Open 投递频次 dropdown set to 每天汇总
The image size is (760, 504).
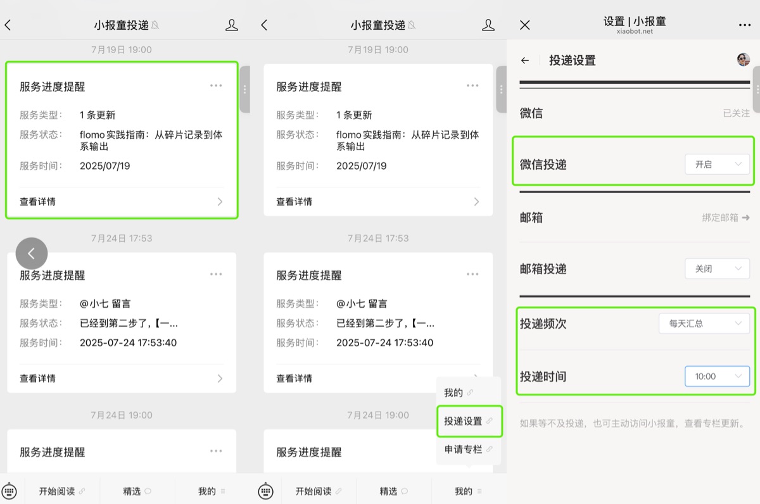click(704, 324)
